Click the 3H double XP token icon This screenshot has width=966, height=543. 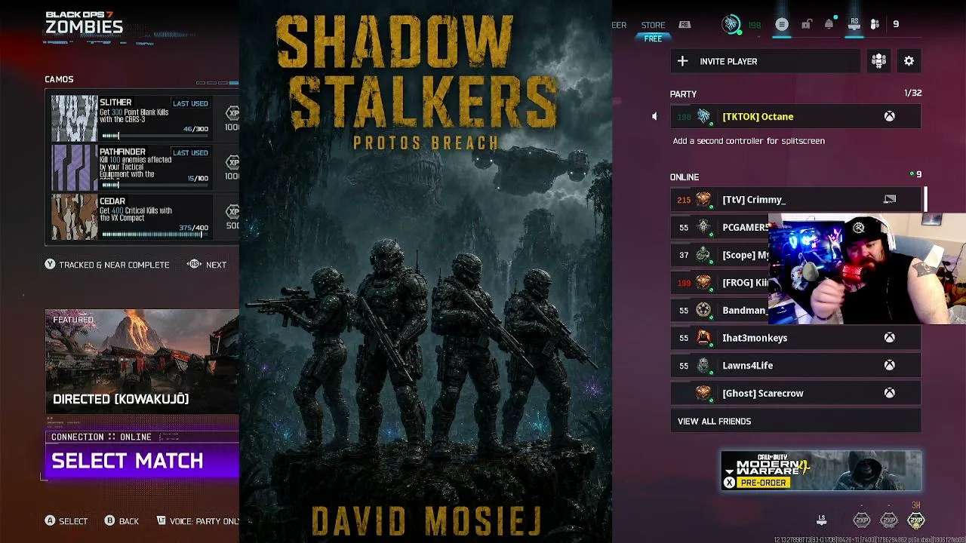(x=916, y=520)
